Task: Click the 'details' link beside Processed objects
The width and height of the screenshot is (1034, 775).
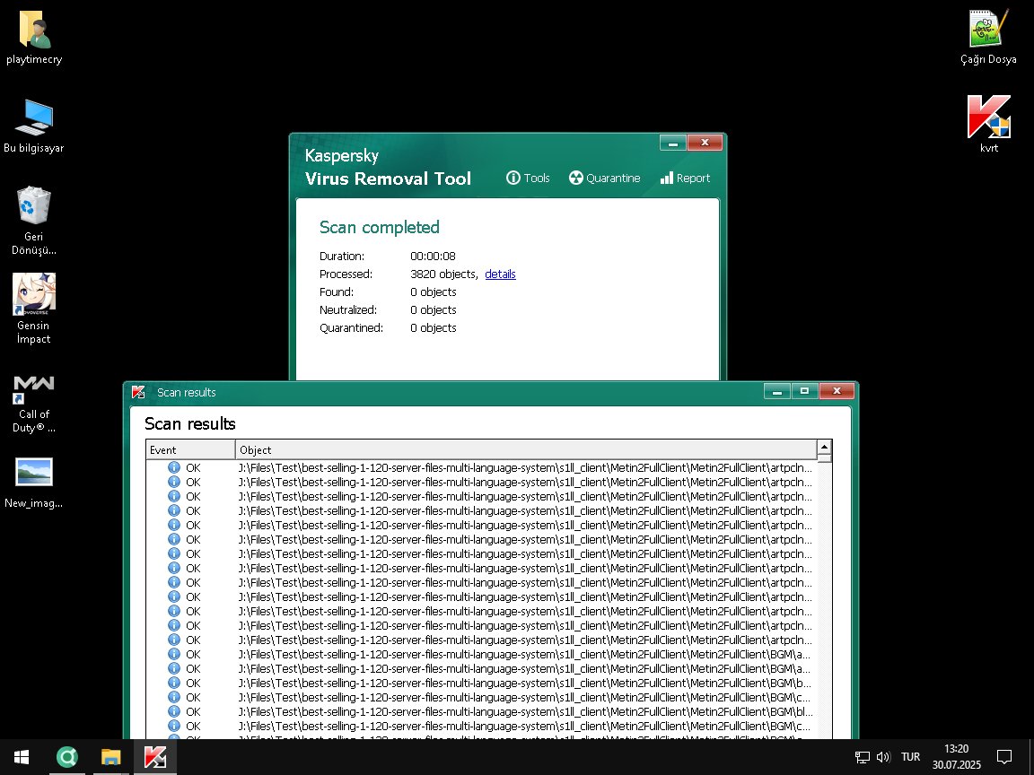Action: (x=500, y=274)
